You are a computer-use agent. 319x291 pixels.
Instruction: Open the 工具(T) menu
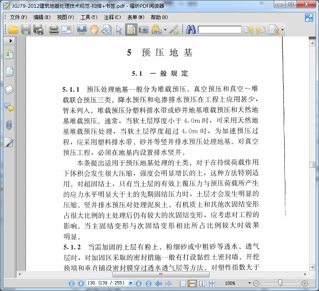89,18
